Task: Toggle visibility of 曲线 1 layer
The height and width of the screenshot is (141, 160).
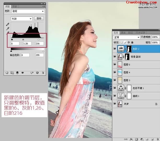Action: [115, 96]
